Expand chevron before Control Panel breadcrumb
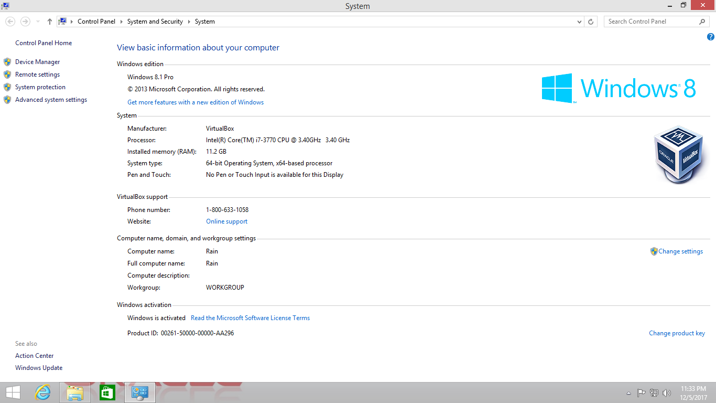This screenshot has width=716, height=403. 72,22
